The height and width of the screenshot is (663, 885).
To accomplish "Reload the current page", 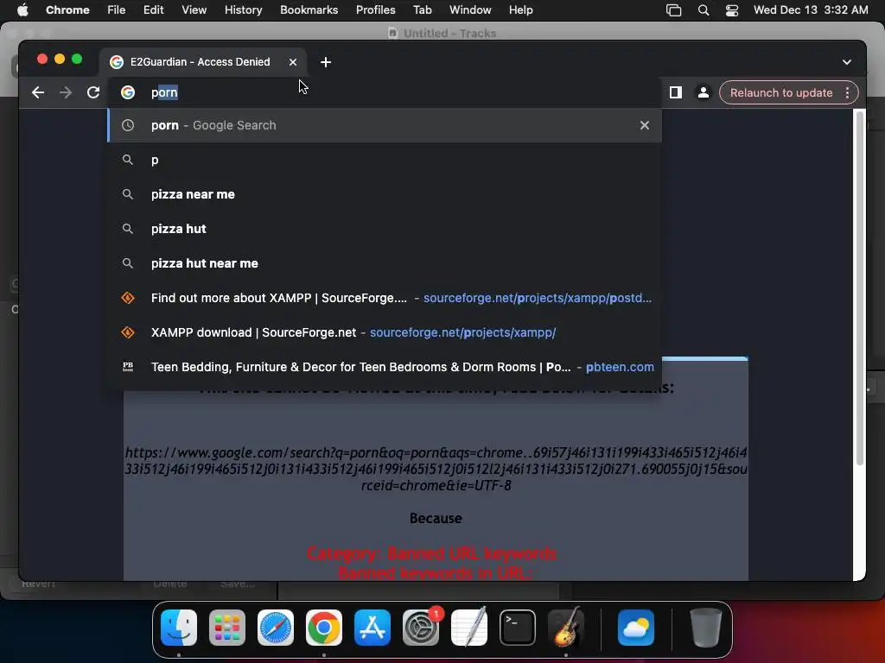I will click(x=93, y=92).
